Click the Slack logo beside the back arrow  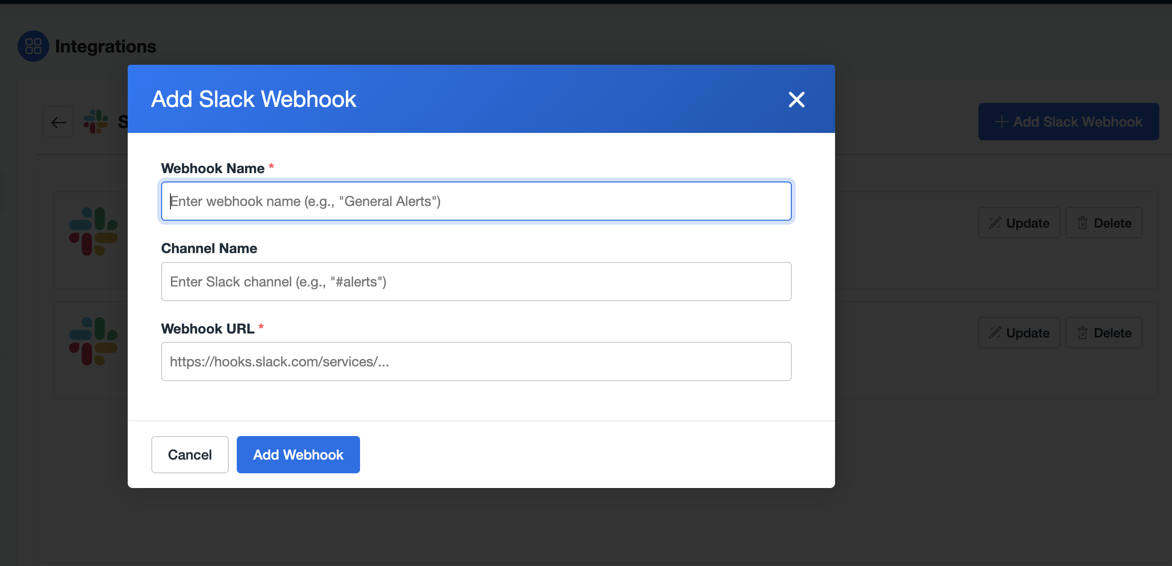coord(96,122)
